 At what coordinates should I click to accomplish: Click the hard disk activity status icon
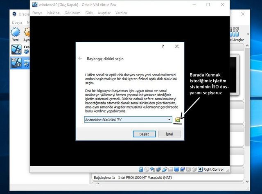pos(141,169)
